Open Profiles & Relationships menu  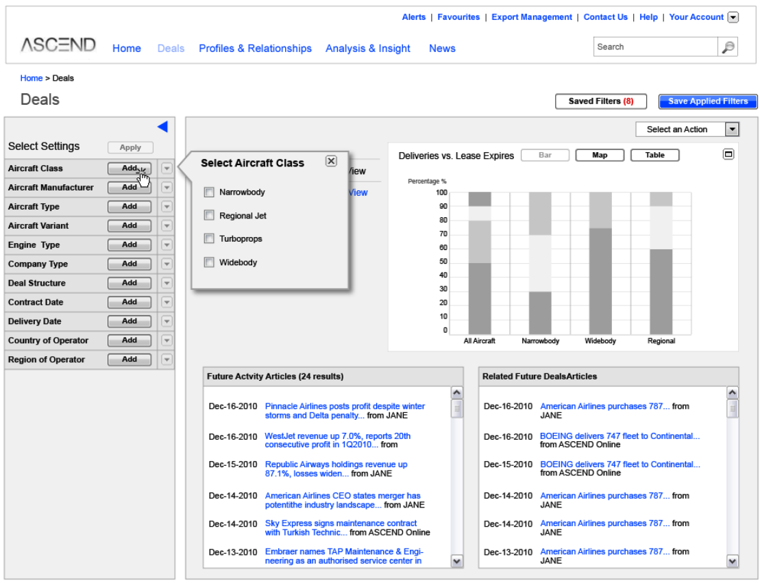pos(255,49)
